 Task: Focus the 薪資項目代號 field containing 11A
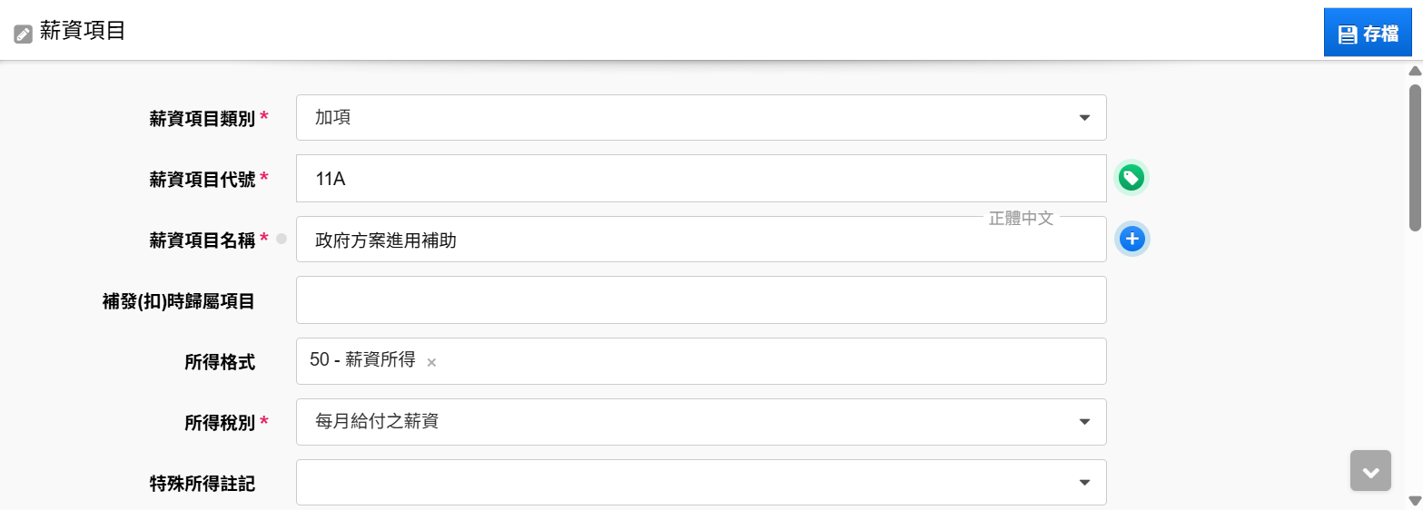[x=701, y=179]
